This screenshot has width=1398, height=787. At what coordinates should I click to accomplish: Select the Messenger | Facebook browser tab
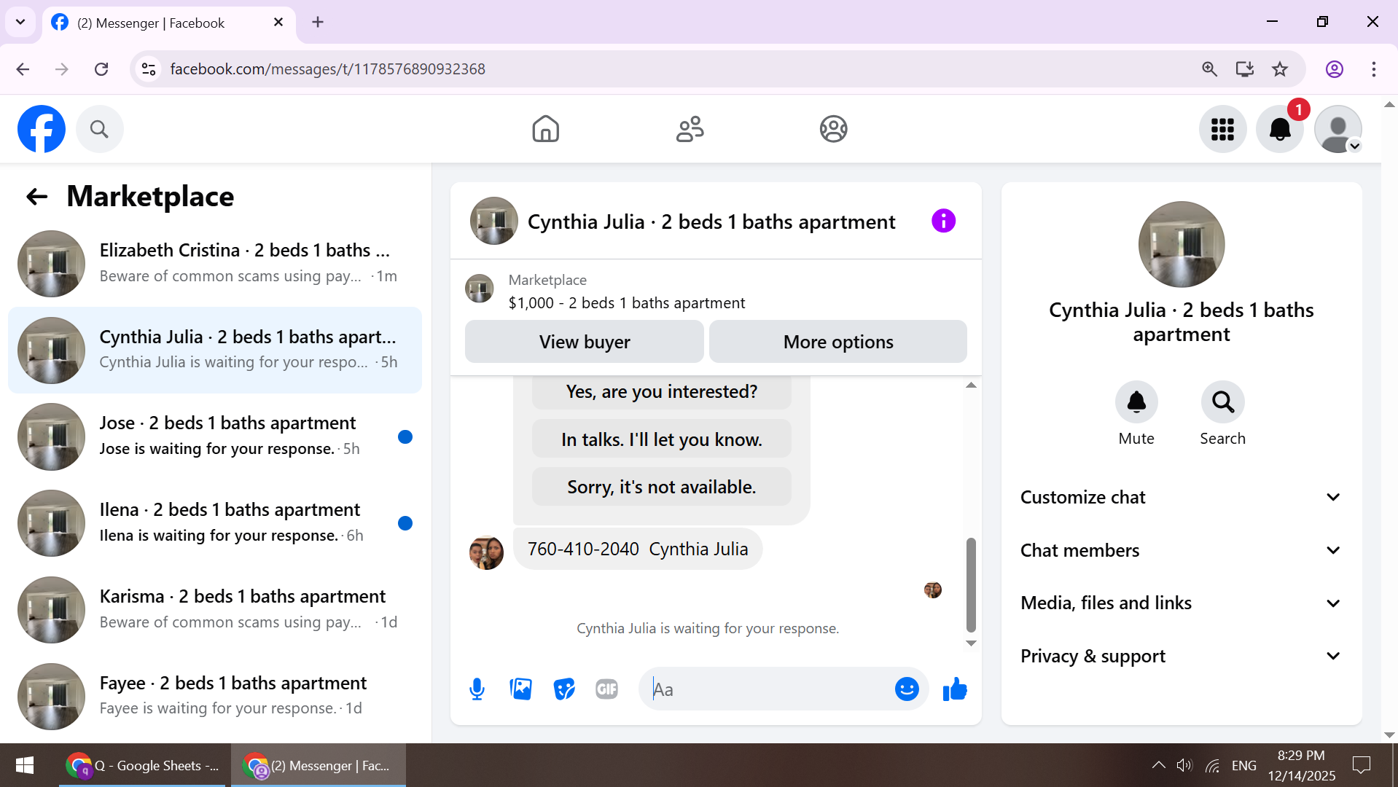click(168, 23)
